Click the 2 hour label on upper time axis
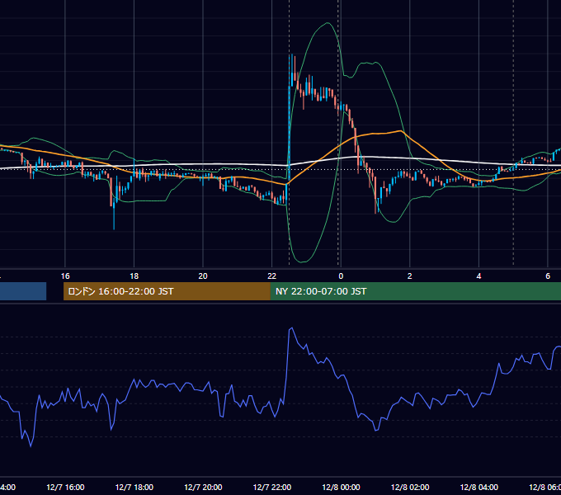 tap(410, 276)
